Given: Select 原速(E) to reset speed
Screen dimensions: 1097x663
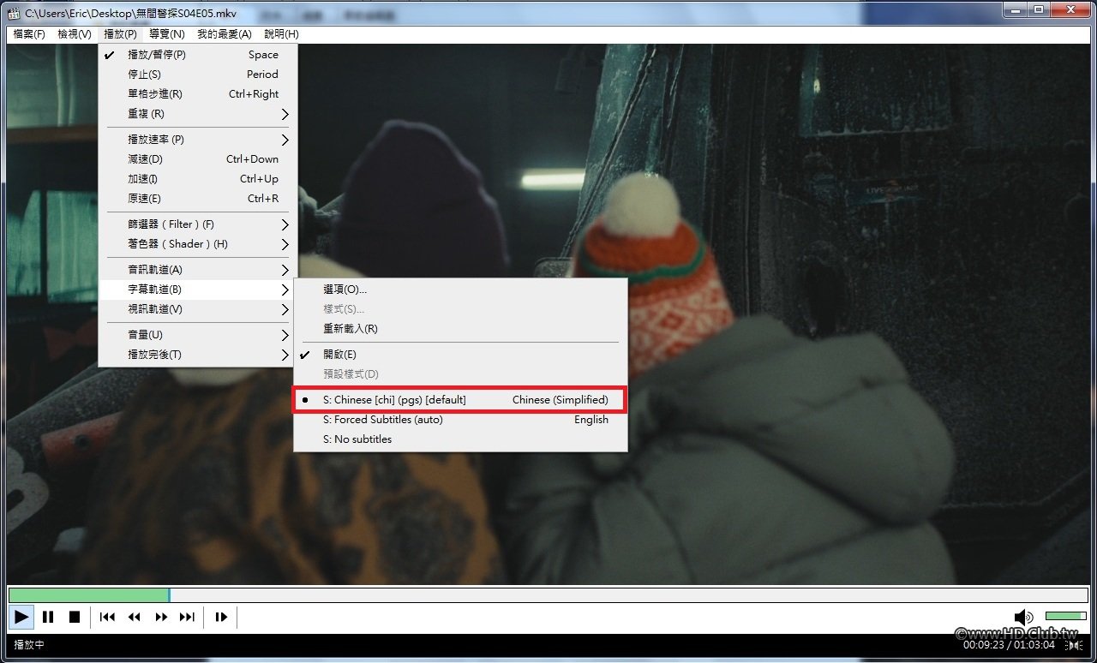Looking at the screenshot, I should tap(198, 199).
